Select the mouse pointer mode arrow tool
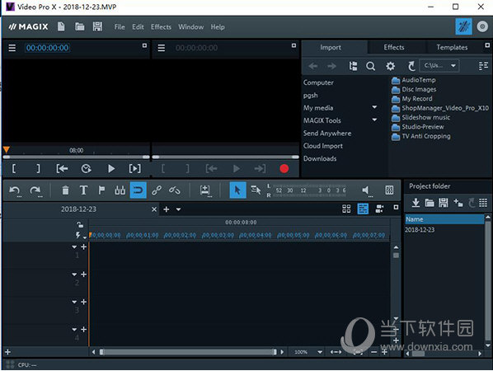 (237, 190)
